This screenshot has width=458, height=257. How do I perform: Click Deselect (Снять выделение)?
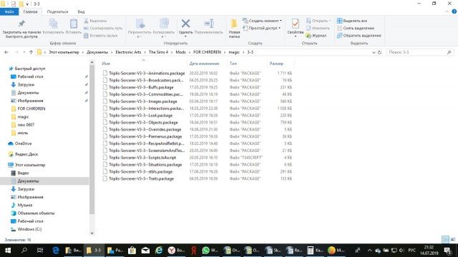coord(356,29)
